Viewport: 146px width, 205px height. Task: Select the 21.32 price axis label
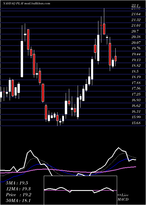coord(136,20)
